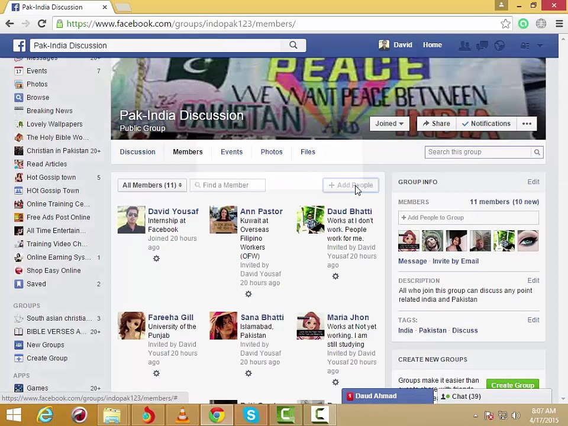Open Daud Ahmad chat tab
The width and height of the screenshot is (568, 426).
point(388,396)
